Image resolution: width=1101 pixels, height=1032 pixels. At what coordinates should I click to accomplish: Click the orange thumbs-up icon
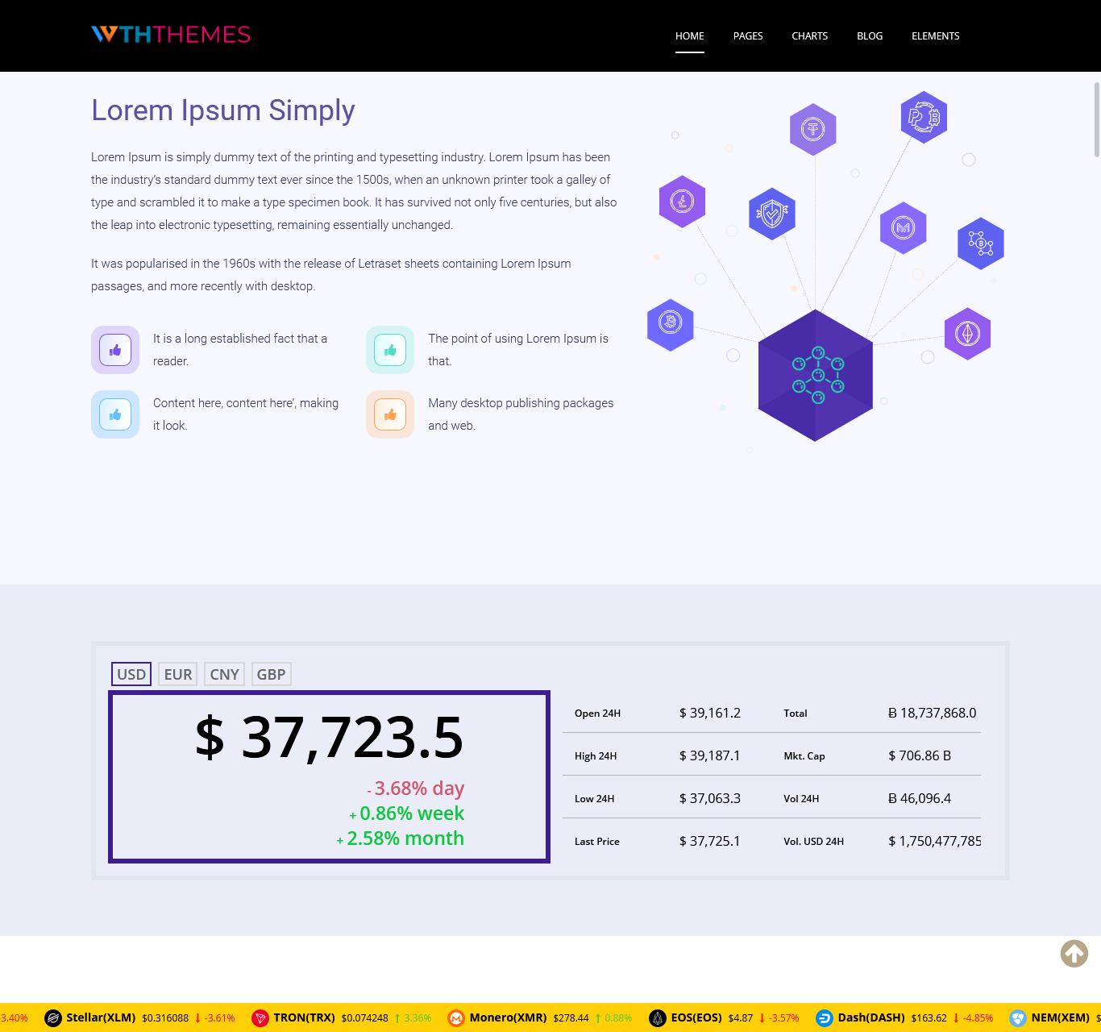pyautogui.click(x=390, y=414)
